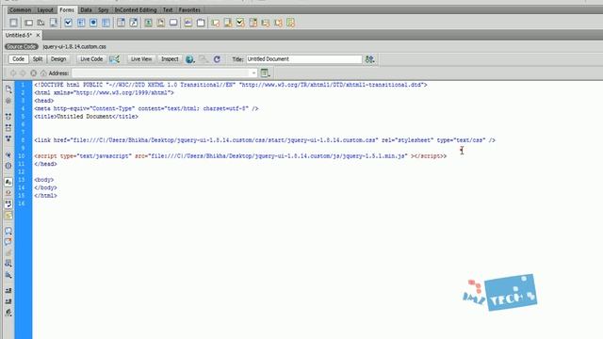Screen dimensions: 603x339
Task: Indent Code using coding toolbar
Action: pyautogui.click(x=8, y=291)
